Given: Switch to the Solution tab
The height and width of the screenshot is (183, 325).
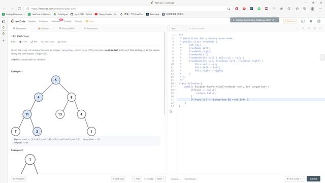Looking at the screenshot, I should 43,28.
